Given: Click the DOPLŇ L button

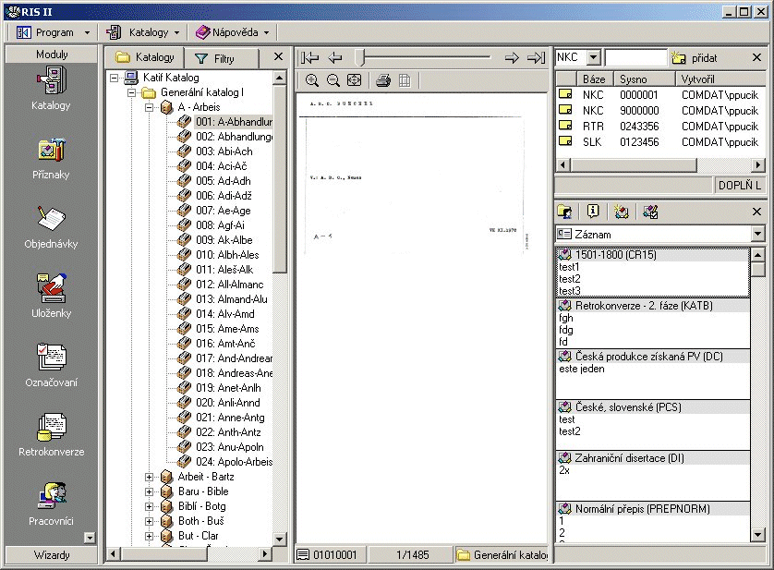Looking at the screenshot, I should click(740, 186).
